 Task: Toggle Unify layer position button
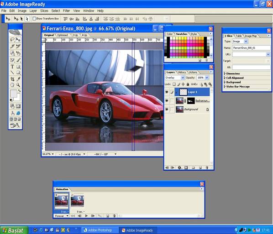[201, 84]
